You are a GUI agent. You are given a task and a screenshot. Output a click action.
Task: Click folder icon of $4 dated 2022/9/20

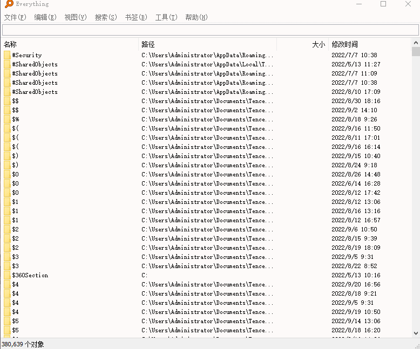7,284
